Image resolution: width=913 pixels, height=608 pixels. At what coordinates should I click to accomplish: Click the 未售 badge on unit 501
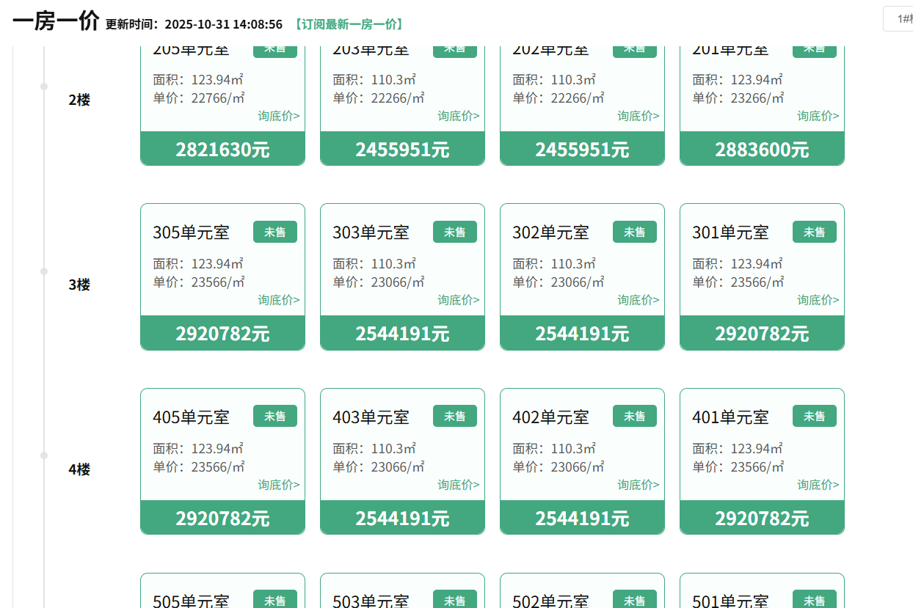[x=814, y=600]
